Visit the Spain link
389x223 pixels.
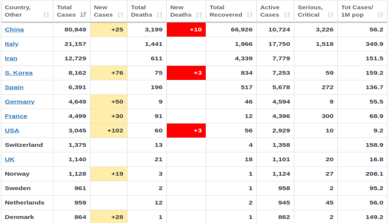coord(14,87)
